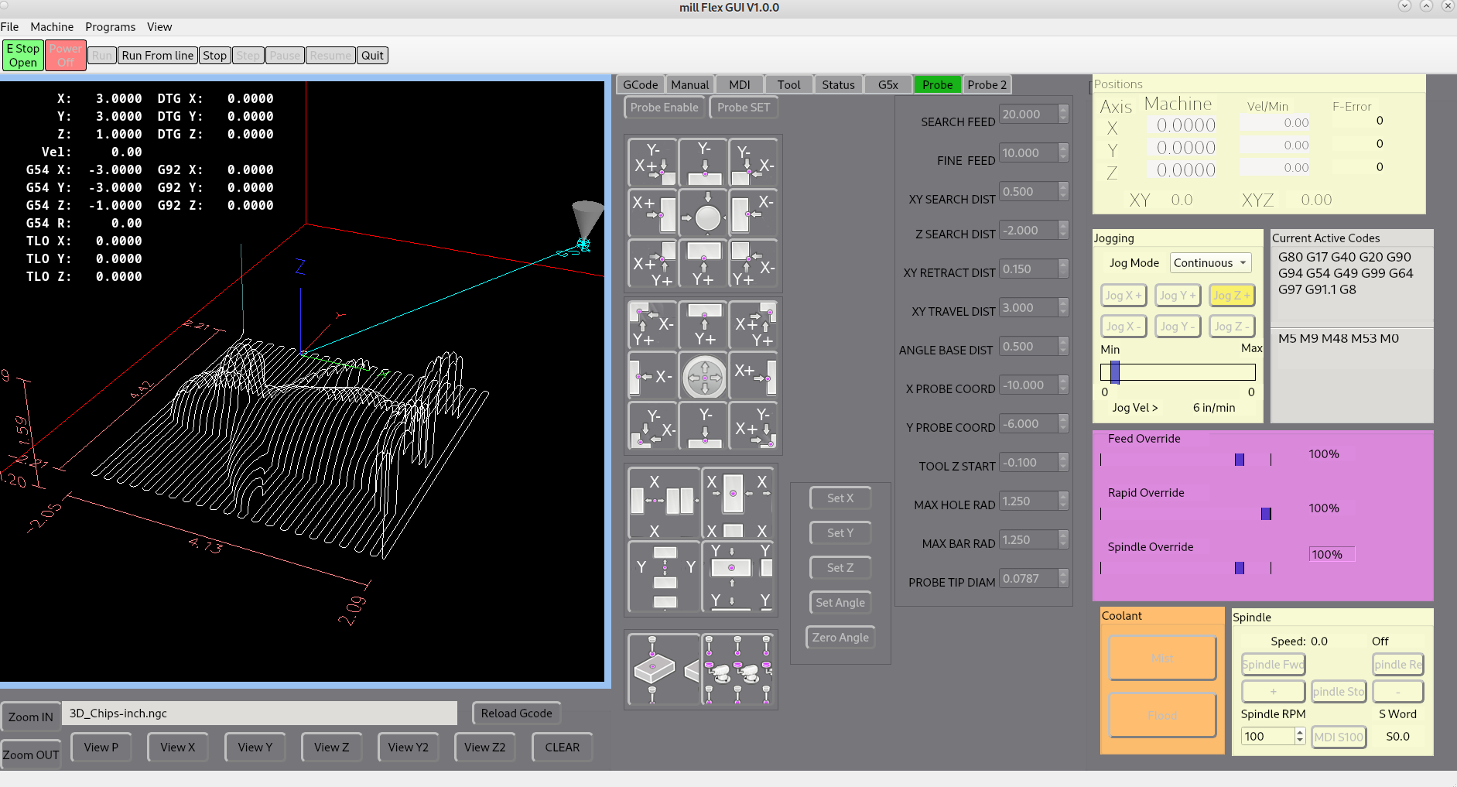Click the block surface Z probe icon
The image size is (1457, 787).
coord(664,669)
